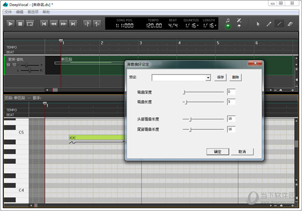Open the LENGTH 1/16 dropdown
This screenshot has width=302, height=211.
(x=210, y=26)
